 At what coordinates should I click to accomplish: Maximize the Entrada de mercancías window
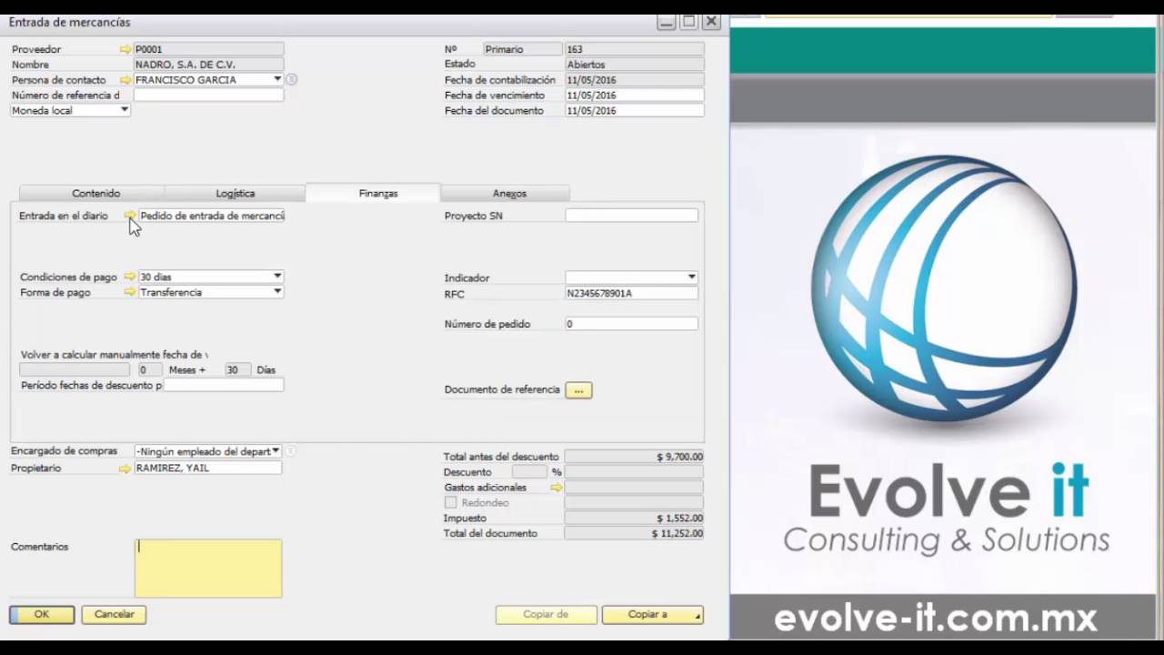[689, 22]
